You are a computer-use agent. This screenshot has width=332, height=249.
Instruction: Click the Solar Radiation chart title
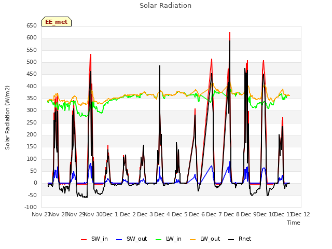165,6
